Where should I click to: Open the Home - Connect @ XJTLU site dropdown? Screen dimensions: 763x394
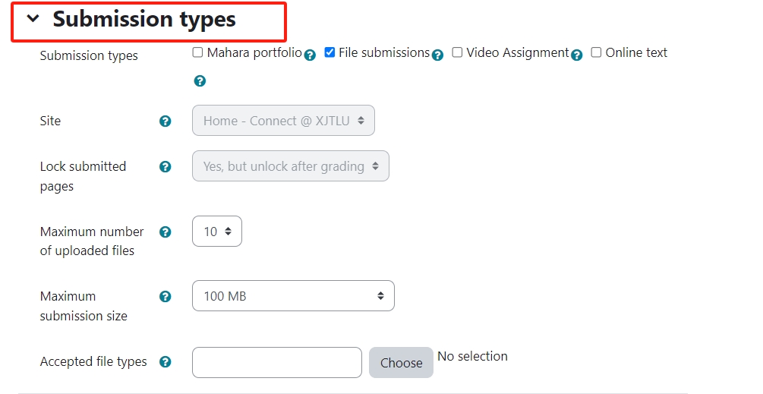(283, 120)
